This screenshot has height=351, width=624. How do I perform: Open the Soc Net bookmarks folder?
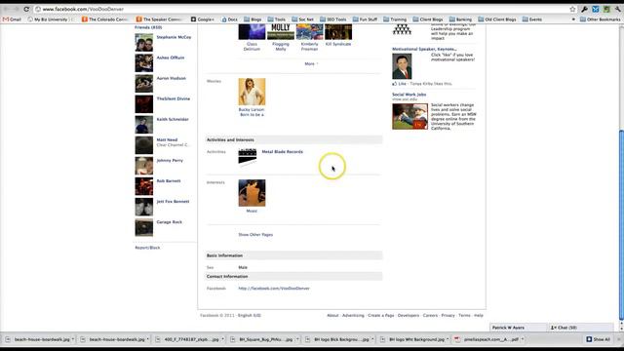pyautogui.click(x=303, y=19)
